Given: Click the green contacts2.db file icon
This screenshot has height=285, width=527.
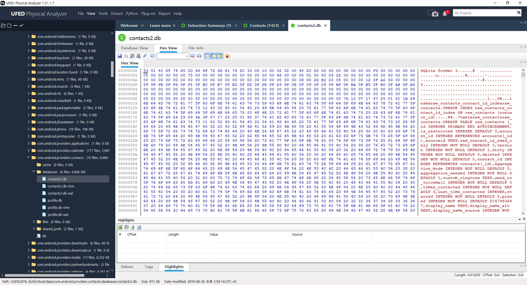Looking at the screenshot, I should pyautogui.click(x=122, y=38).
